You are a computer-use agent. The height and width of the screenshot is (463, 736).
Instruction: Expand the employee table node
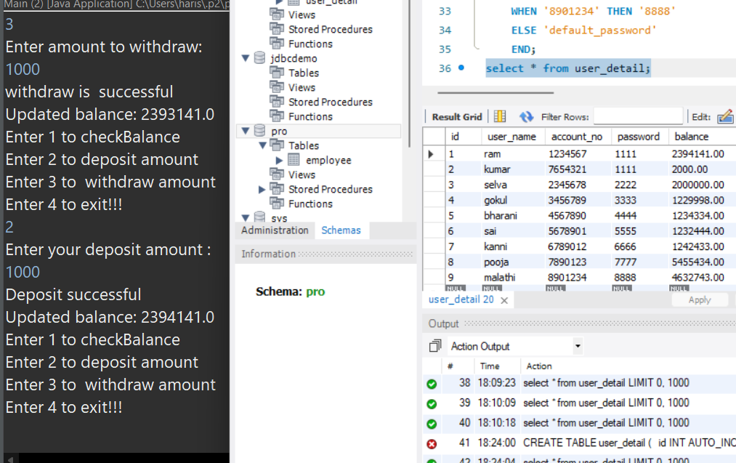point(279,160)
